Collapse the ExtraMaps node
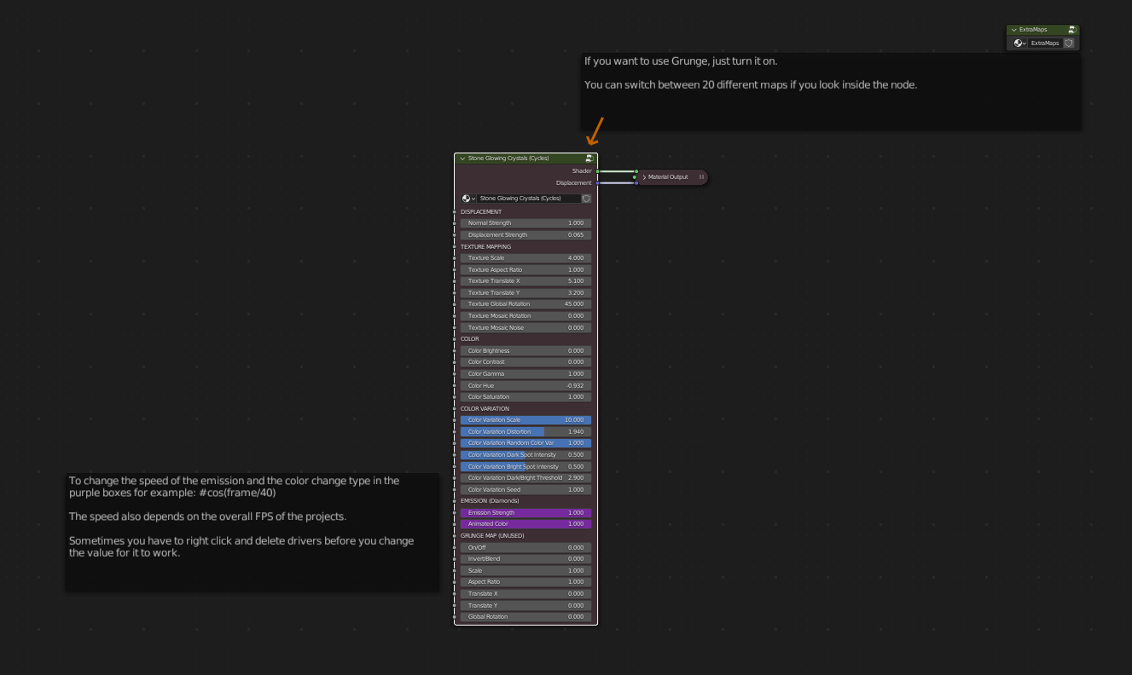Viewport: 1132px width, 675px height. click(1014, 30)
